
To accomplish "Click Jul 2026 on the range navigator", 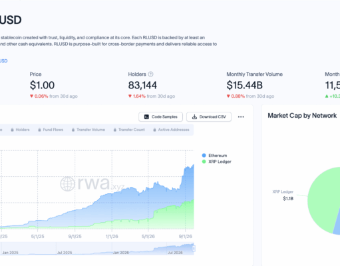I will (175, 253).
